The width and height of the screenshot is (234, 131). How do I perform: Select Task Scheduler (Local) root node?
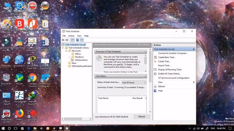pyautogui.click(x=75, y=45)
